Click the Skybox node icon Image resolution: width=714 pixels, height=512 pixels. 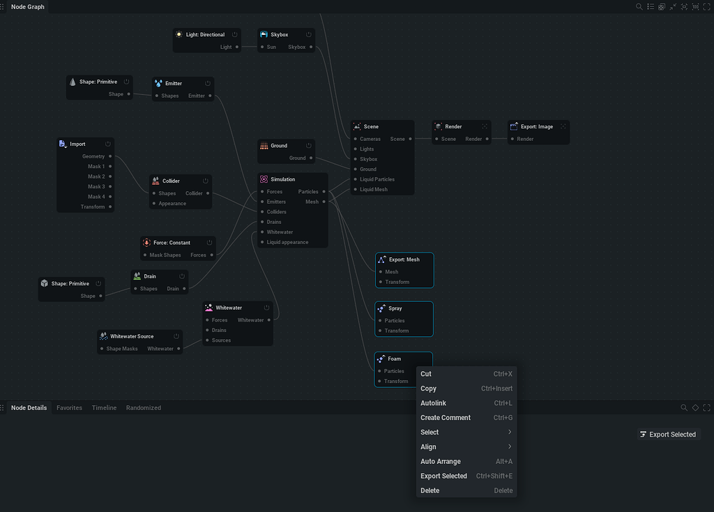[264, 33]
